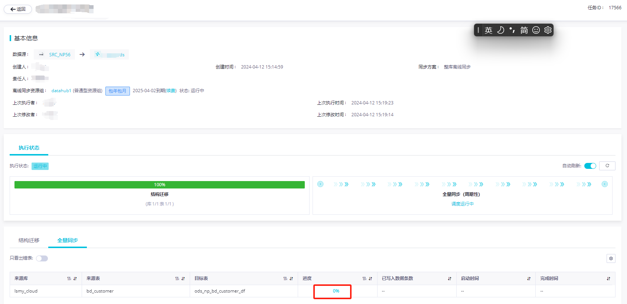The image size is (627, 304).
Task: Sort by the 启动时间 column
Action: tap(529, 279)
